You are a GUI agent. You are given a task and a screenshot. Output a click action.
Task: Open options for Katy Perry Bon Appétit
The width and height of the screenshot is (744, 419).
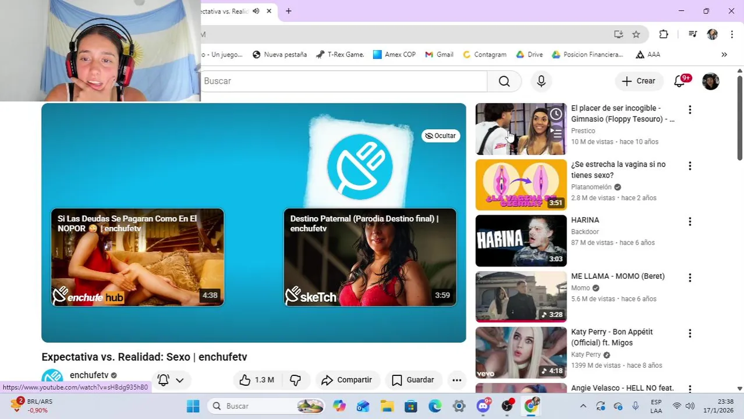click(x=690, y=333)
